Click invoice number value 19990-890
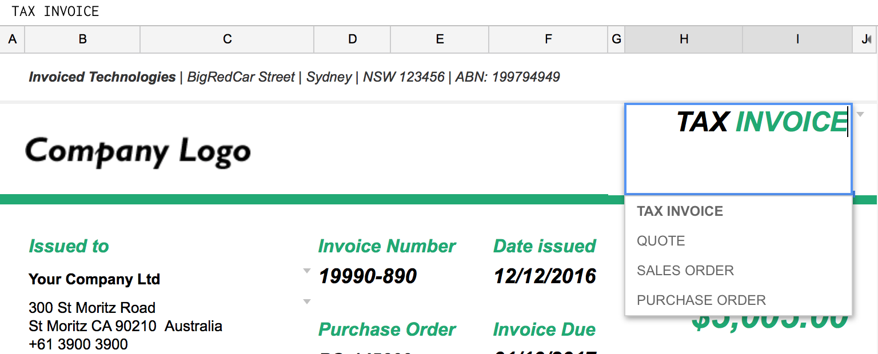 click(368, 276)
